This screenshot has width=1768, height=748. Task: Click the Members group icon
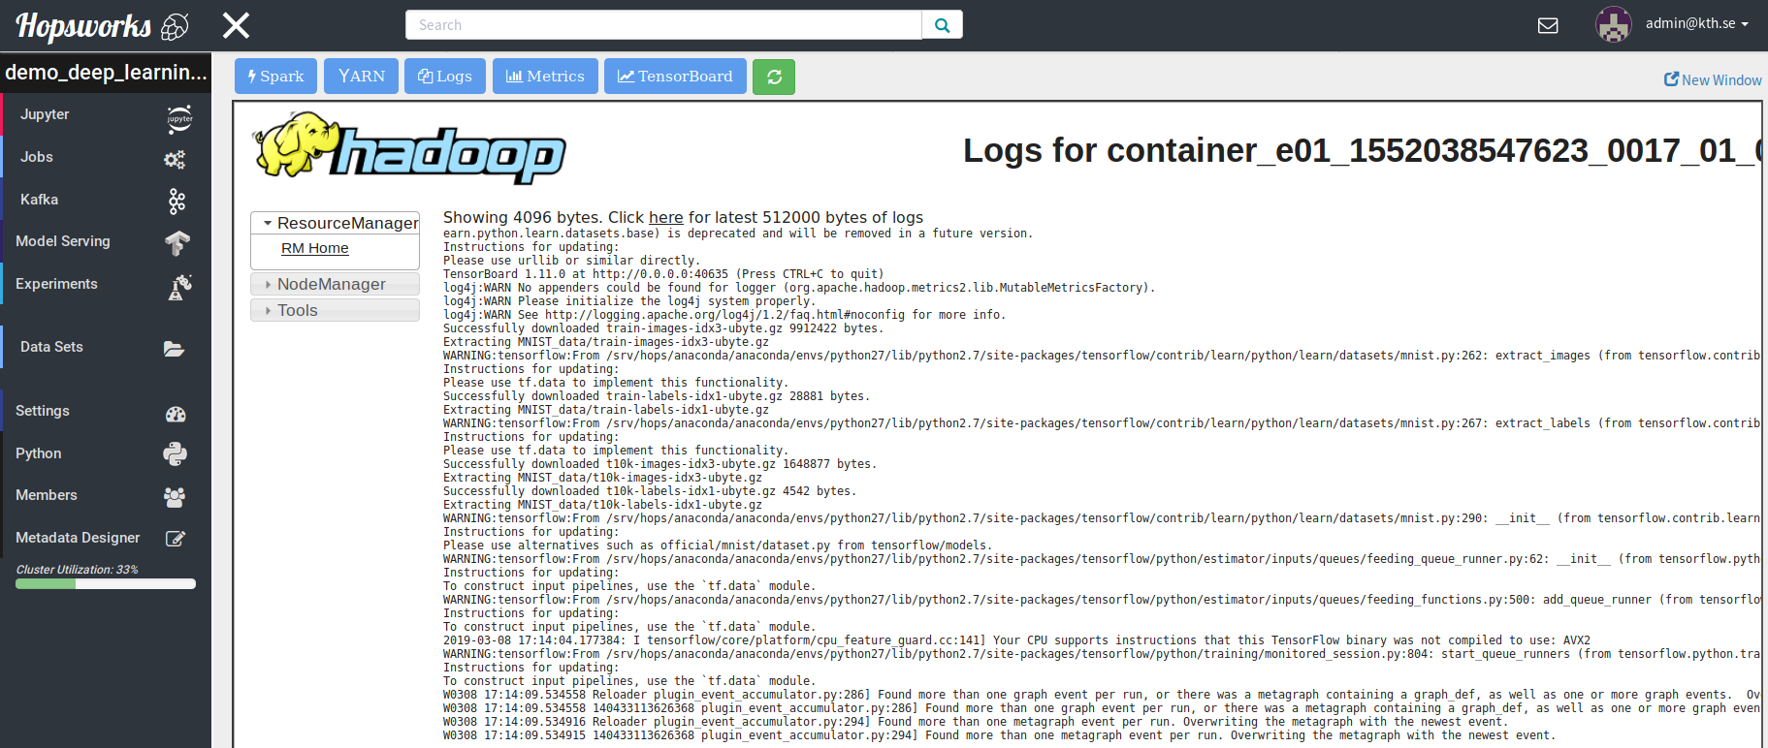pos(175,497)
